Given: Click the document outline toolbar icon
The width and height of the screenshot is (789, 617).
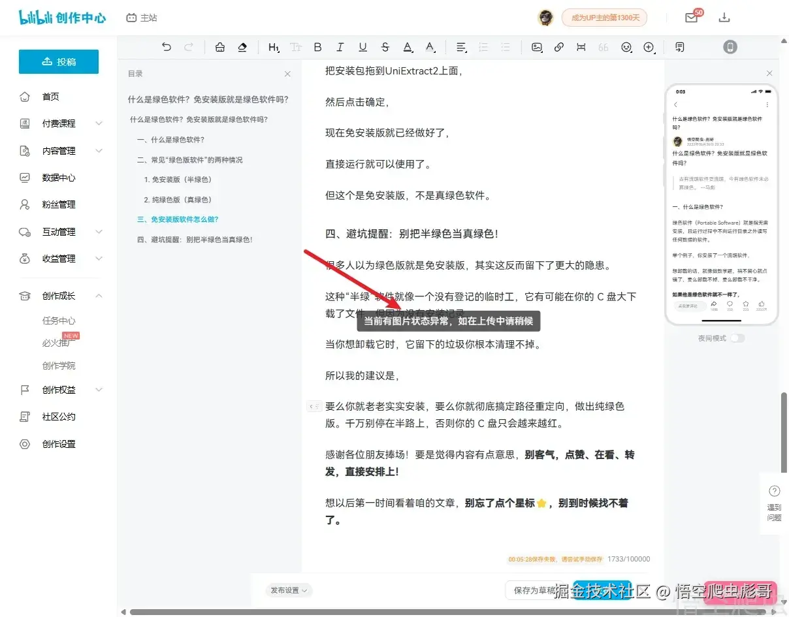Looking at the screenshot, I should [680, 47].
